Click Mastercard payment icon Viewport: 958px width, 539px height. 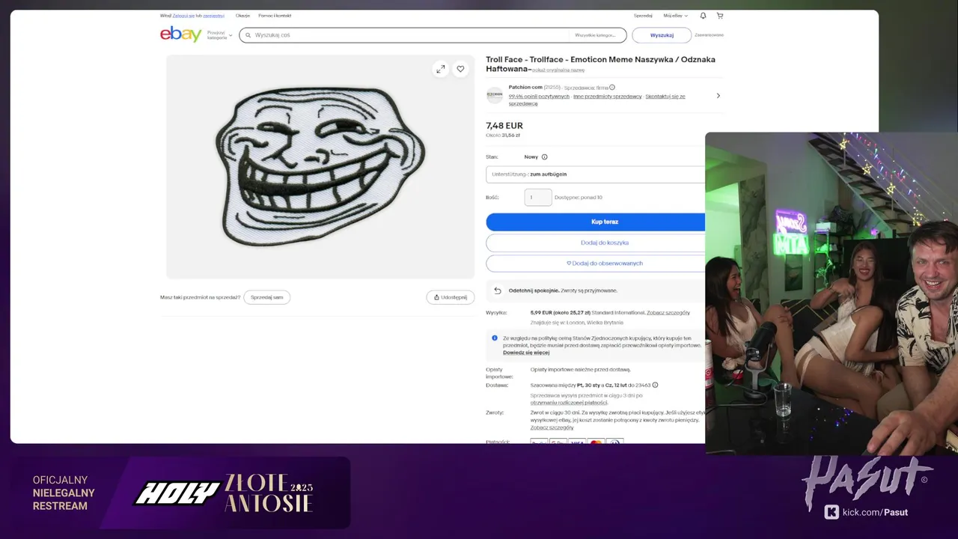(x=596, y=442)
